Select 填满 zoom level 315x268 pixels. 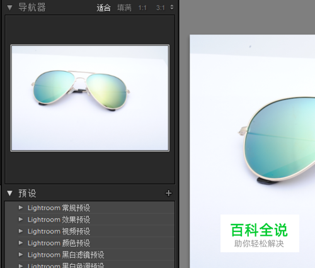(x=124, y=8)
